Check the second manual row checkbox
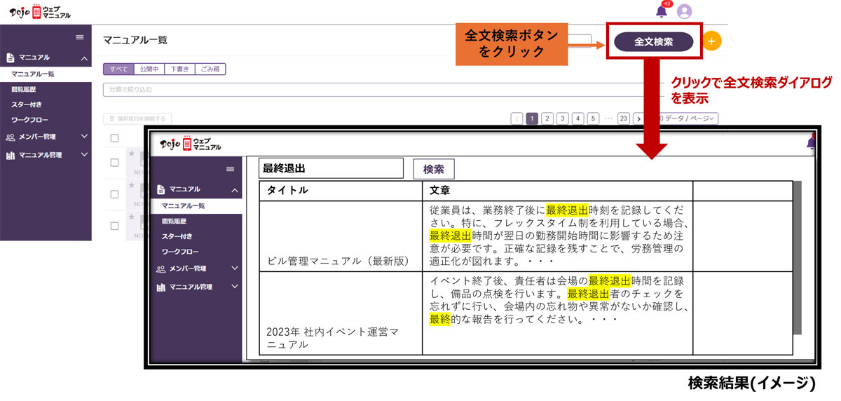 (x=115, y=193)
